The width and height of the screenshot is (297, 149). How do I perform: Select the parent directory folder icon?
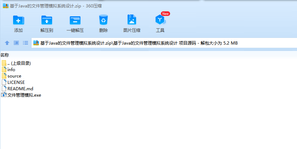[4, 63]
